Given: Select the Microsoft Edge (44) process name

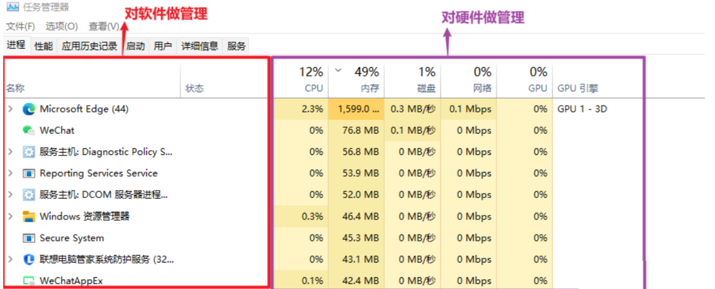Looking at the screenshot, I should pos(84,109).
